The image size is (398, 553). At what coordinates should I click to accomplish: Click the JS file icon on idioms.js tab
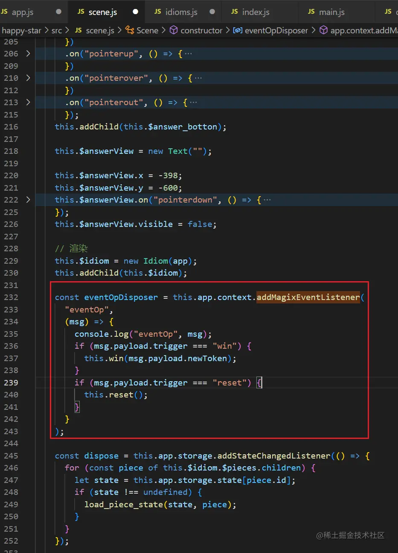click(158, 12)
